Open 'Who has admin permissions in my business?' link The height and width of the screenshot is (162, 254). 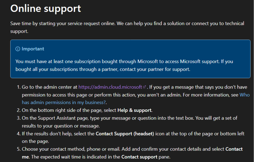pos(136,99)
